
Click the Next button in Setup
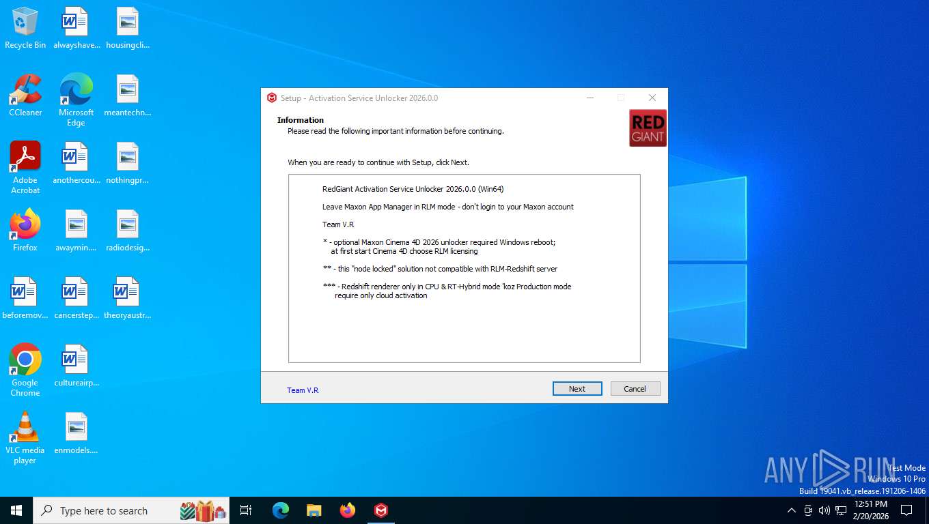pyautogui.click(x=577, y=388)
